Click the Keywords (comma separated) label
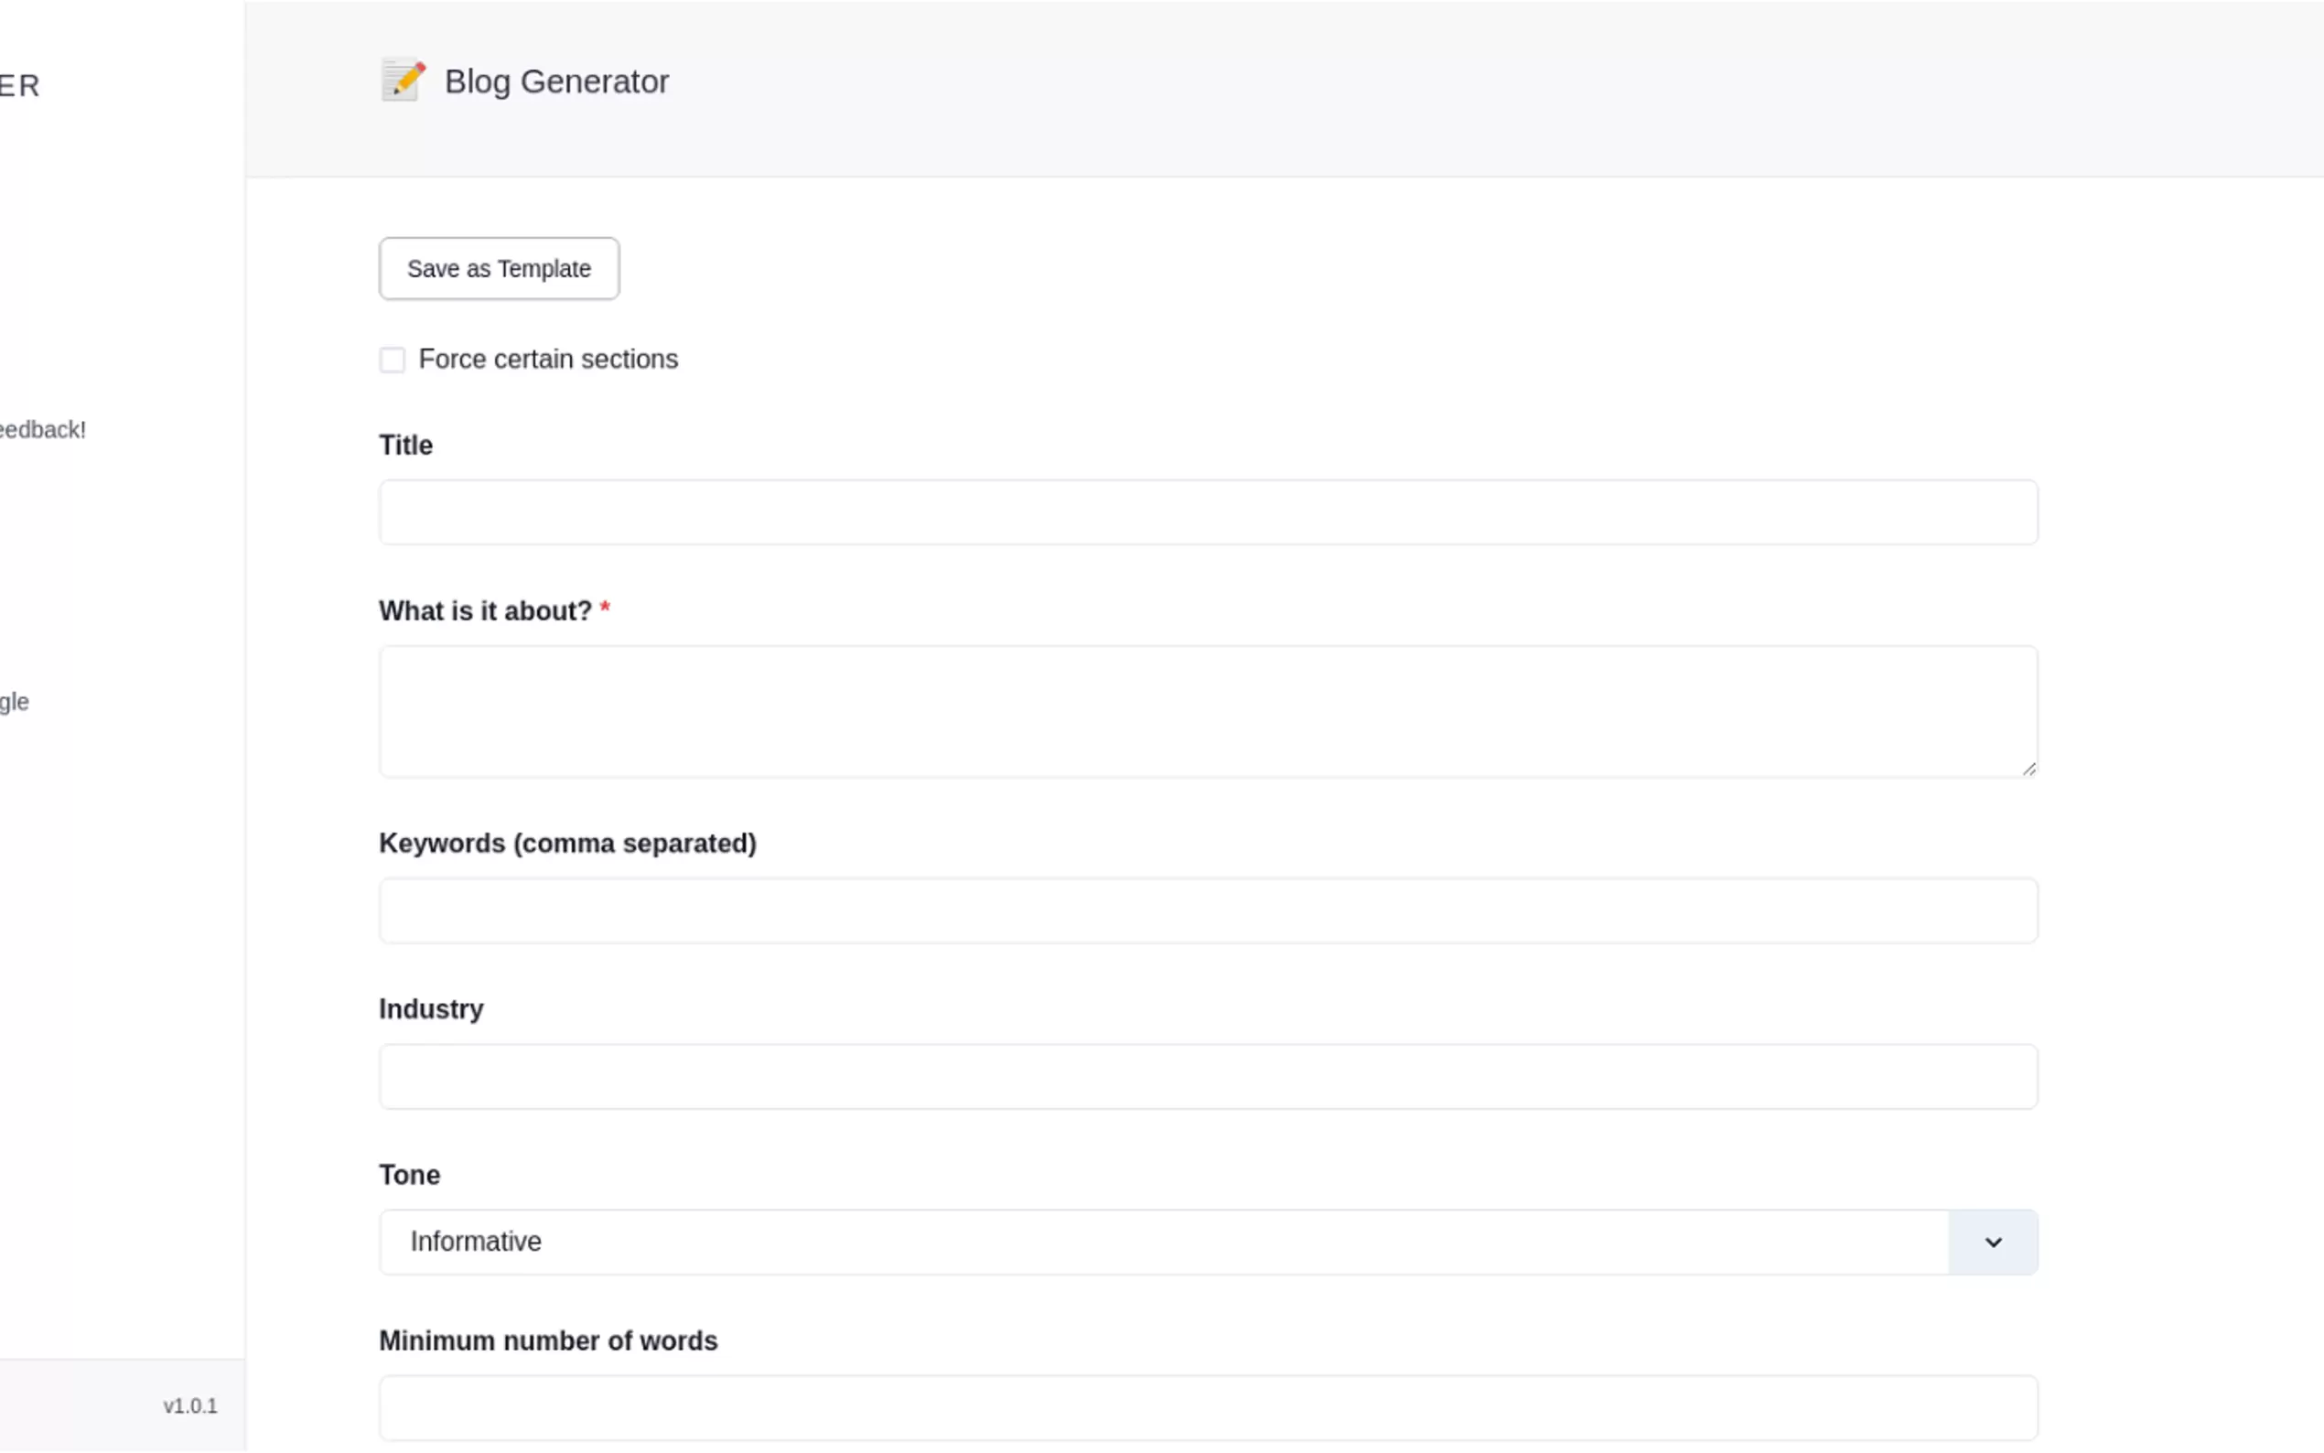This screenshot has width=2324, height=1453. (567, 844)
